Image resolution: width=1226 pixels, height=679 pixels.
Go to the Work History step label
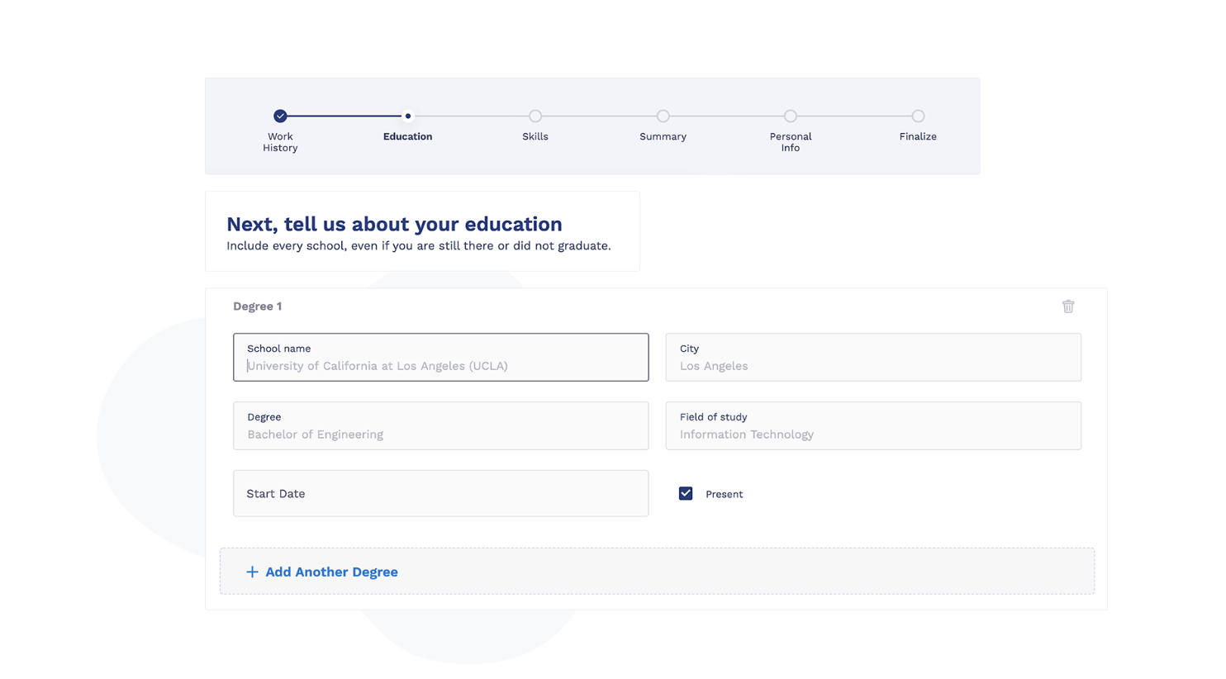(280, 142)
